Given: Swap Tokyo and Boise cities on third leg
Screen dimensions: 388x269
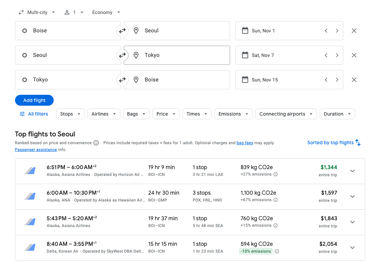Looking at the screenshot, I should point(122,80).
